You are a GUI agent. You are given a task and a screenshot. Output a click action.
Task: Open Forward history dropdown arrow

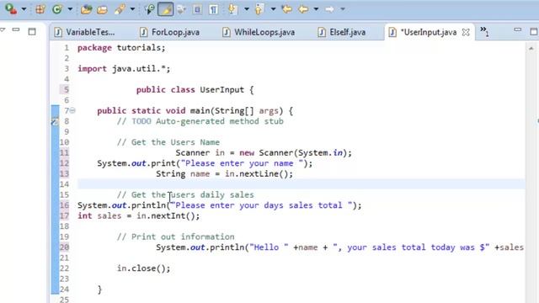pos(343,9)
